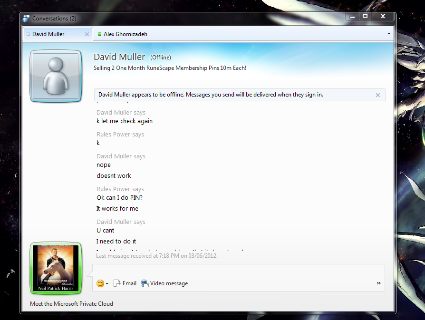Viewport: 425px width, 320px height.
Task: Click the Video message button
Action: click(164, 283)
